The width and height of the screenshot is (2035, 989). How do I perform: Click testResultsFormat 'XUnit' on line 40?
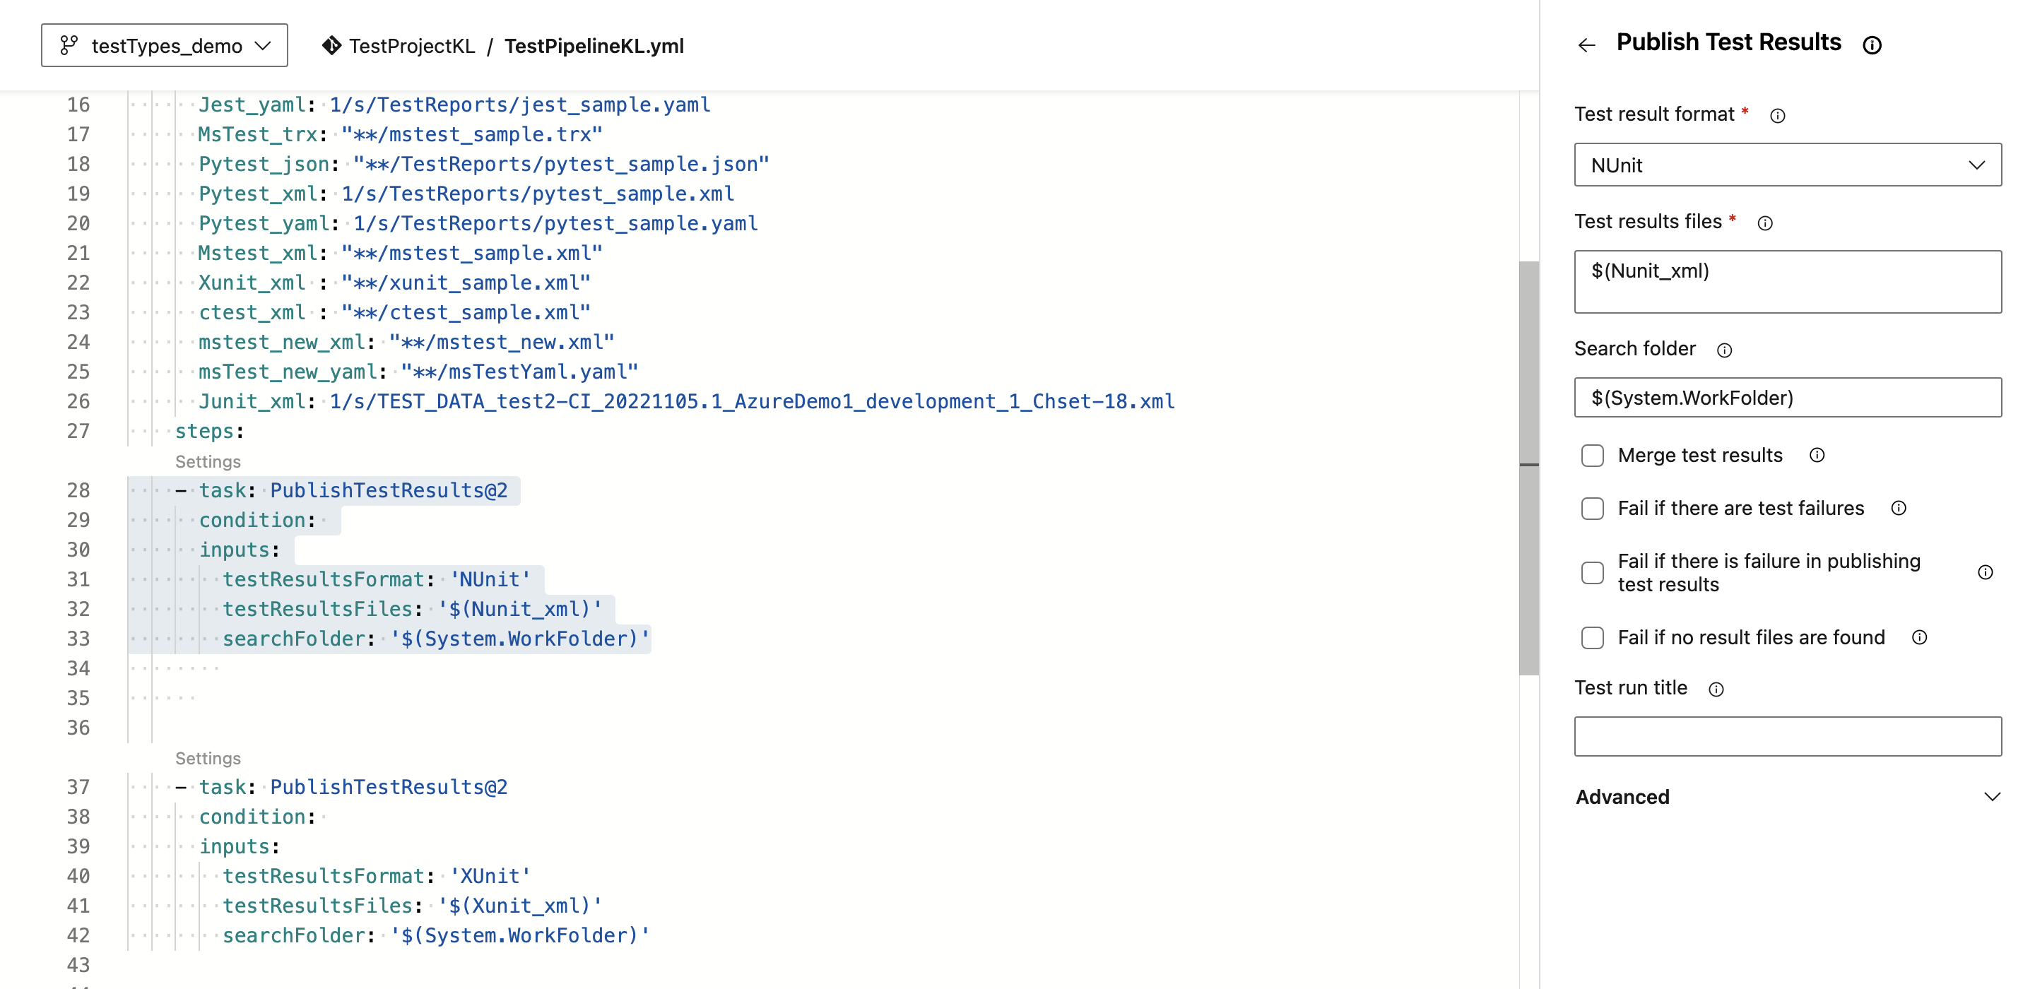click(x=377, y=876)
